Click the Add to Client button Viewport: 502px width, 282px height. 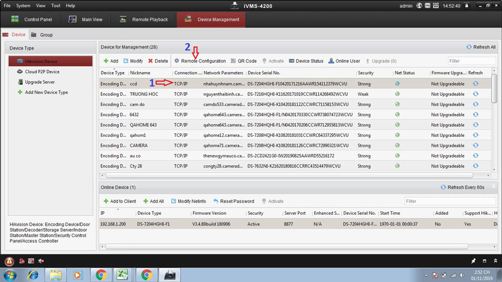(119, 201)
